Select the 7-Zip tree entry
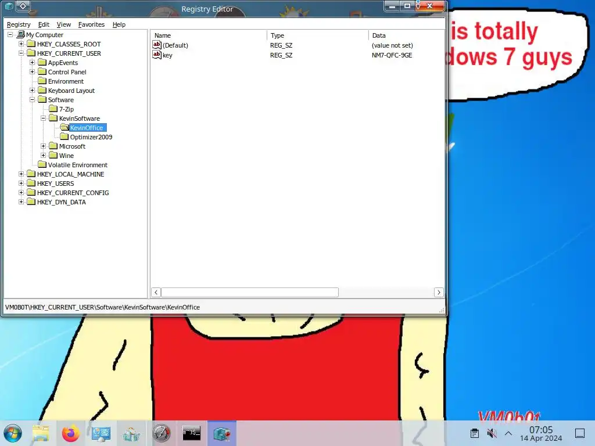This screenshot has width=595, height=446. [x=66, y=109]
